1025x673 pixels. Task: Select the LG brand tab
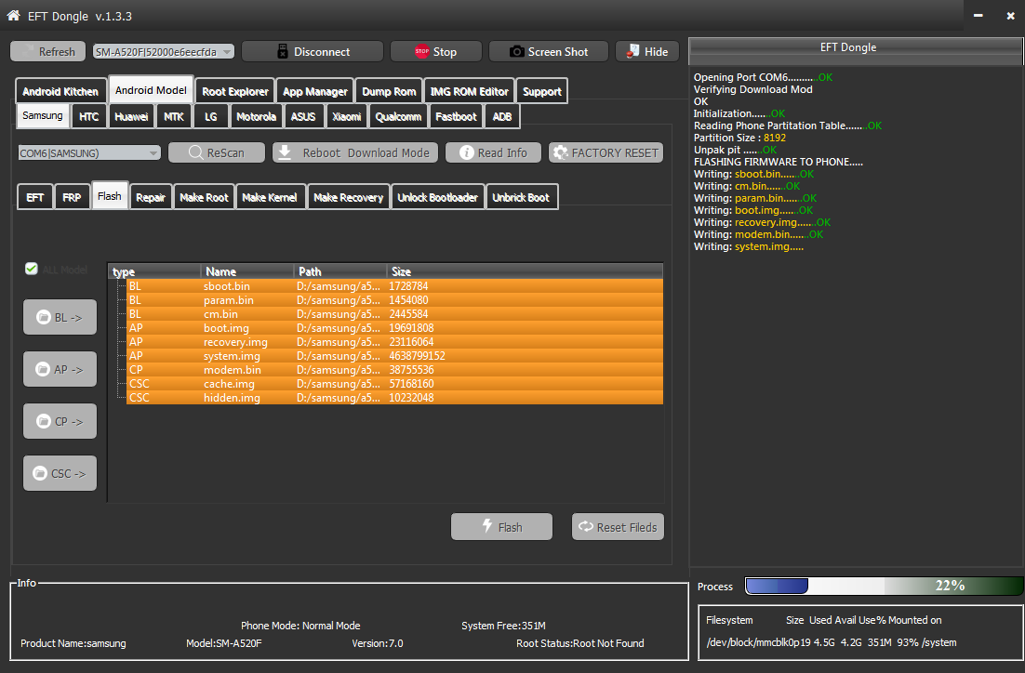point(210,116)
